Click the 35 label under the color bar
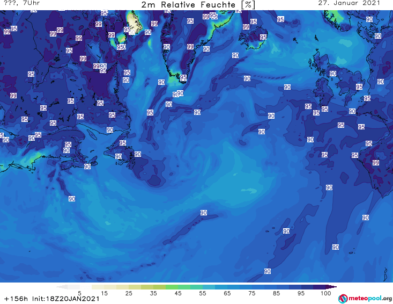 [153, 293]
